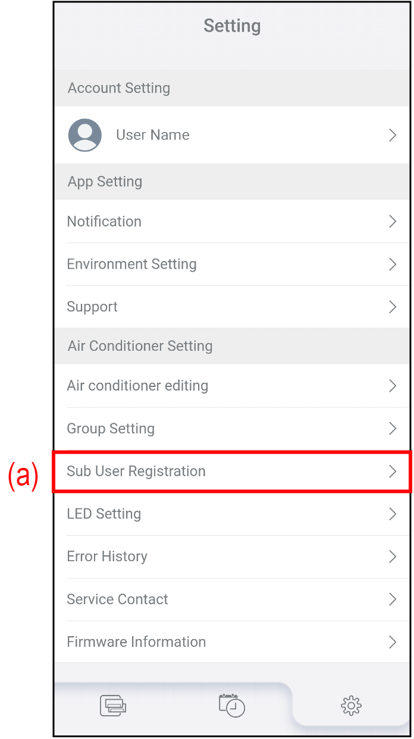Click the arrow next to Environment Setting

click(393, 265)
